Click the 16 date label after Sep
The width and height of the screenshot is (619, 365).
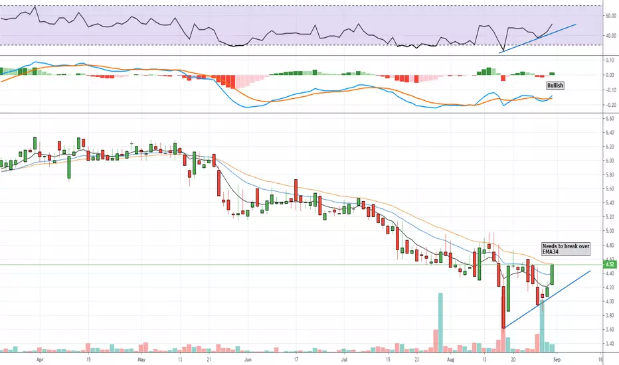click(x=600, y=360)
